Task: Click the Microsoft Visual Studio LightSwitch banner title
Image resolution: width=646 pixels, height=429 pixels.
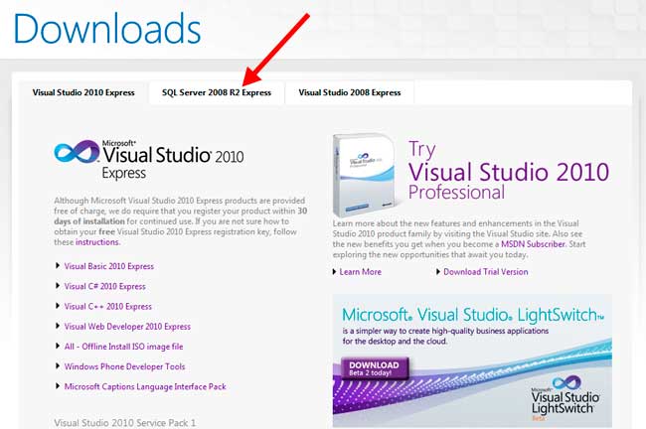Action: 473,316
